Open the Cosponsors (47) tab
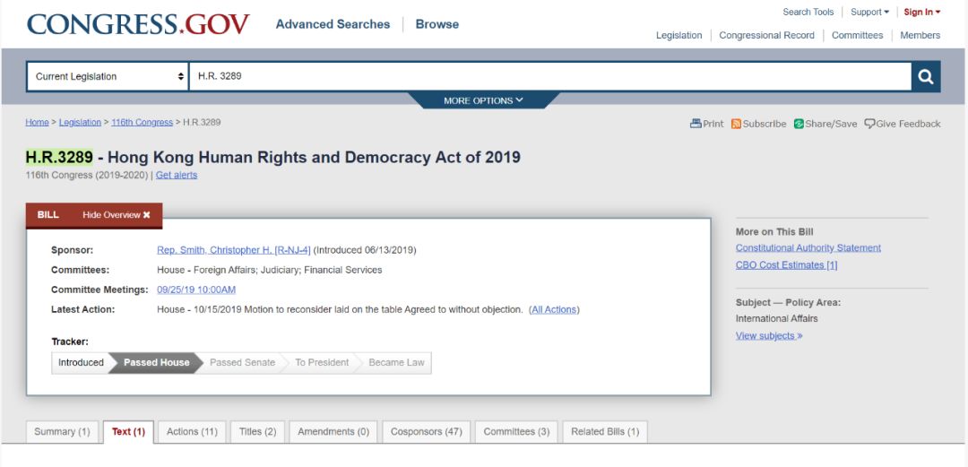Screen dimensions: 968x467 point(426,432)
